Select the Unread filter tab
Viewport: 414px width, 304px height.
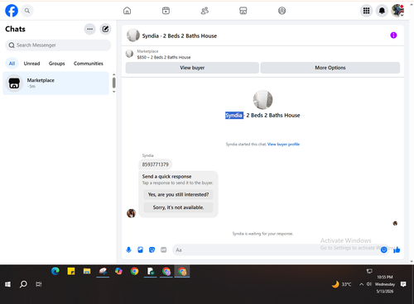point(31,64)
